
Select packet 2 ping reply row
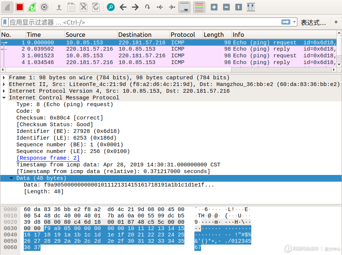[168, 49]
